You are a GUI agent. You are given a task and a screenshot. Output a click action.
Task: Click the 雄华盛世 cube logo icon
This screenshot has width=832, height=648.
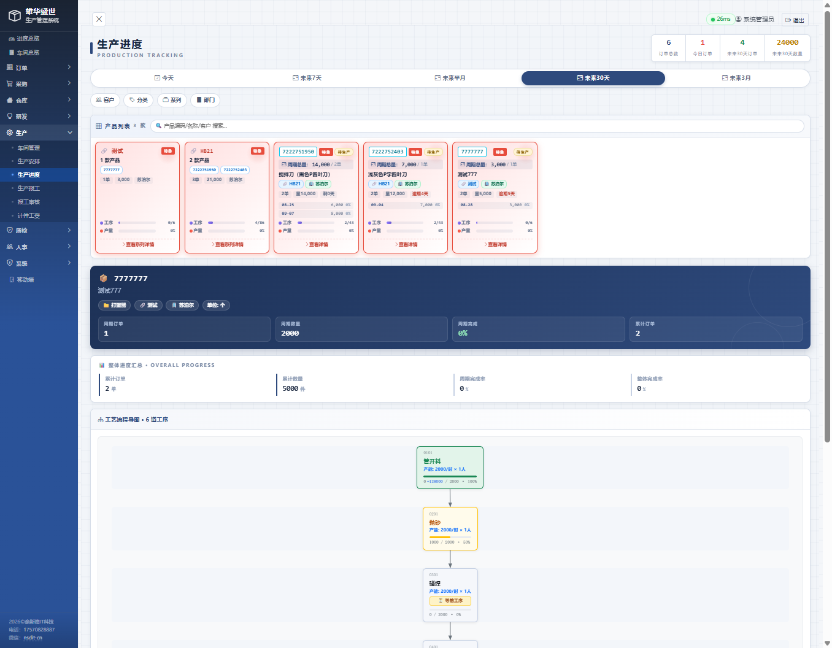[x=14, y=15]
